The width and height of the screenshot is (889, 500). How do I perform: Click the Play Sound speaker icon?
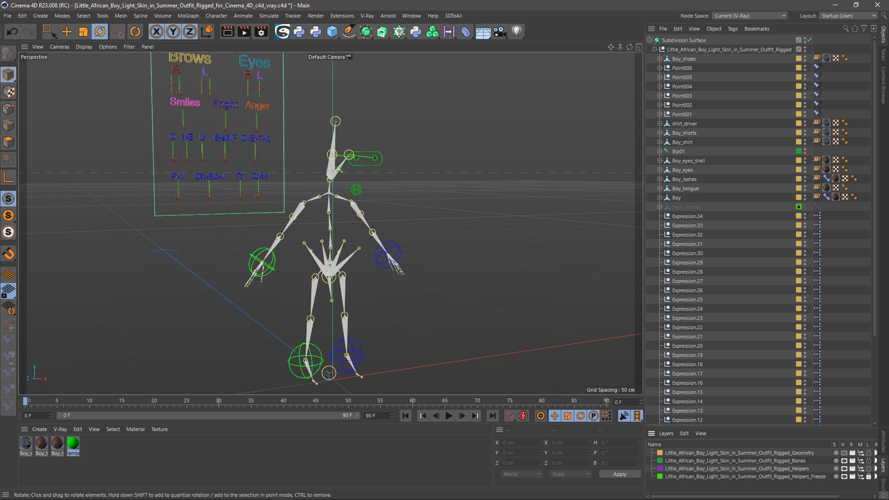point(624,416)
